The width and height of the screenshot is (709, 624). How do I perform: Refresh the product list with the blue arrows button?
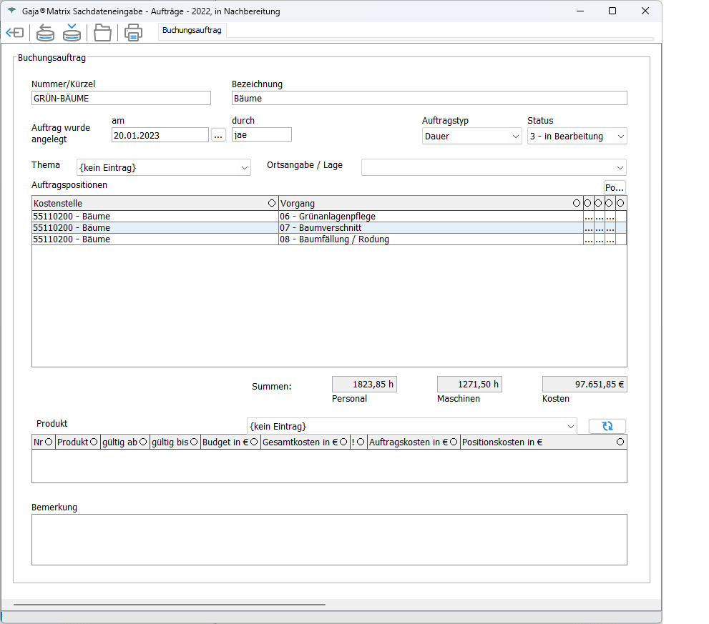click(x=607, y=426)
